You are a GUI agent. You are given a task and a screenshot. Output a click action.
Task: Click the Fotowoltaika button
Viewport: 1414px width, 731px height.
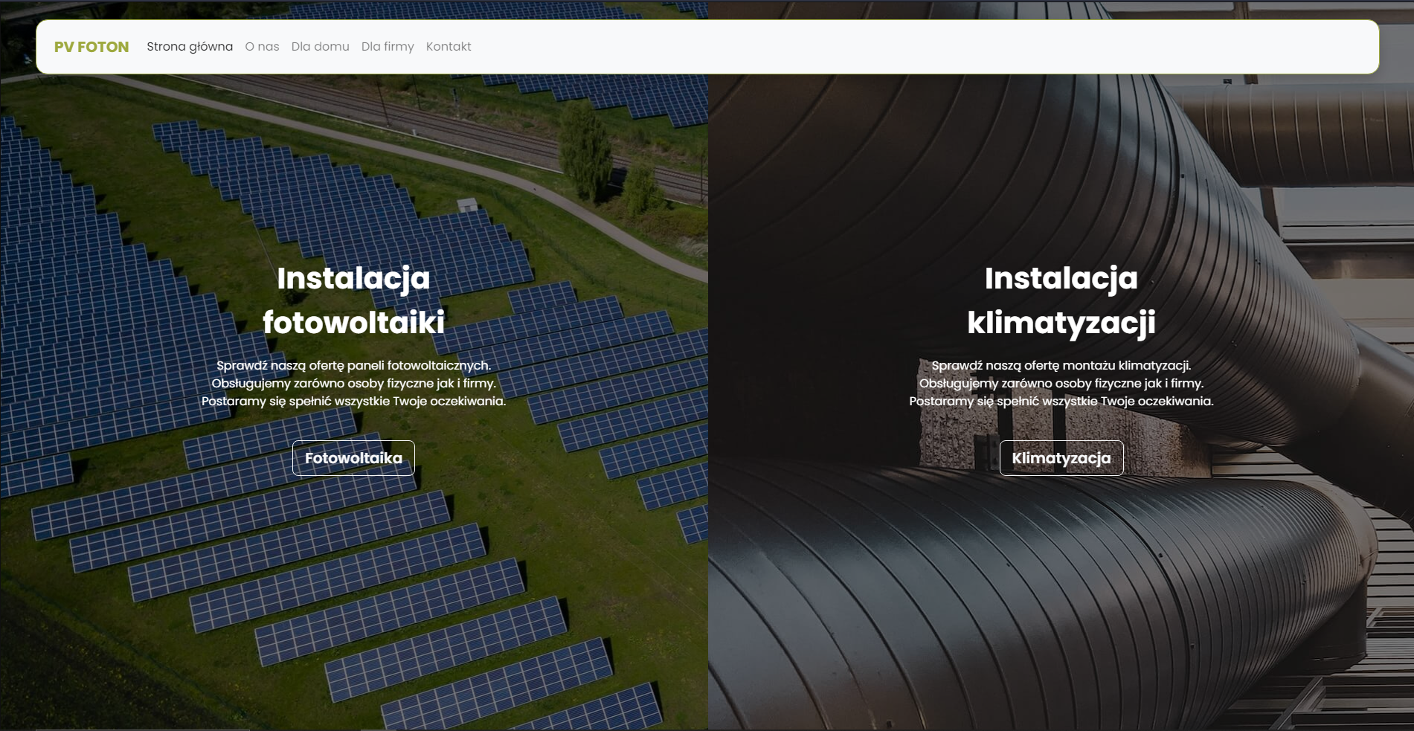(353, 458)
